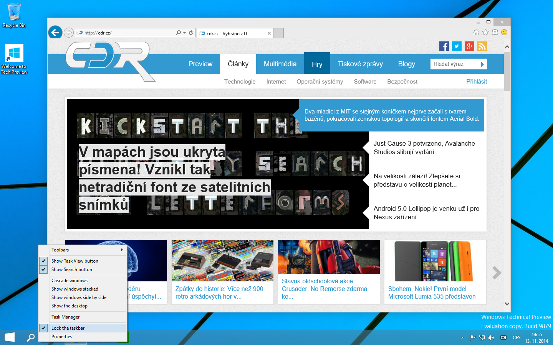The height and width of the screenshot is (345, 553).
Task: Click the taskbar Search magnifier icon
Action: click(x=30, y=337)
